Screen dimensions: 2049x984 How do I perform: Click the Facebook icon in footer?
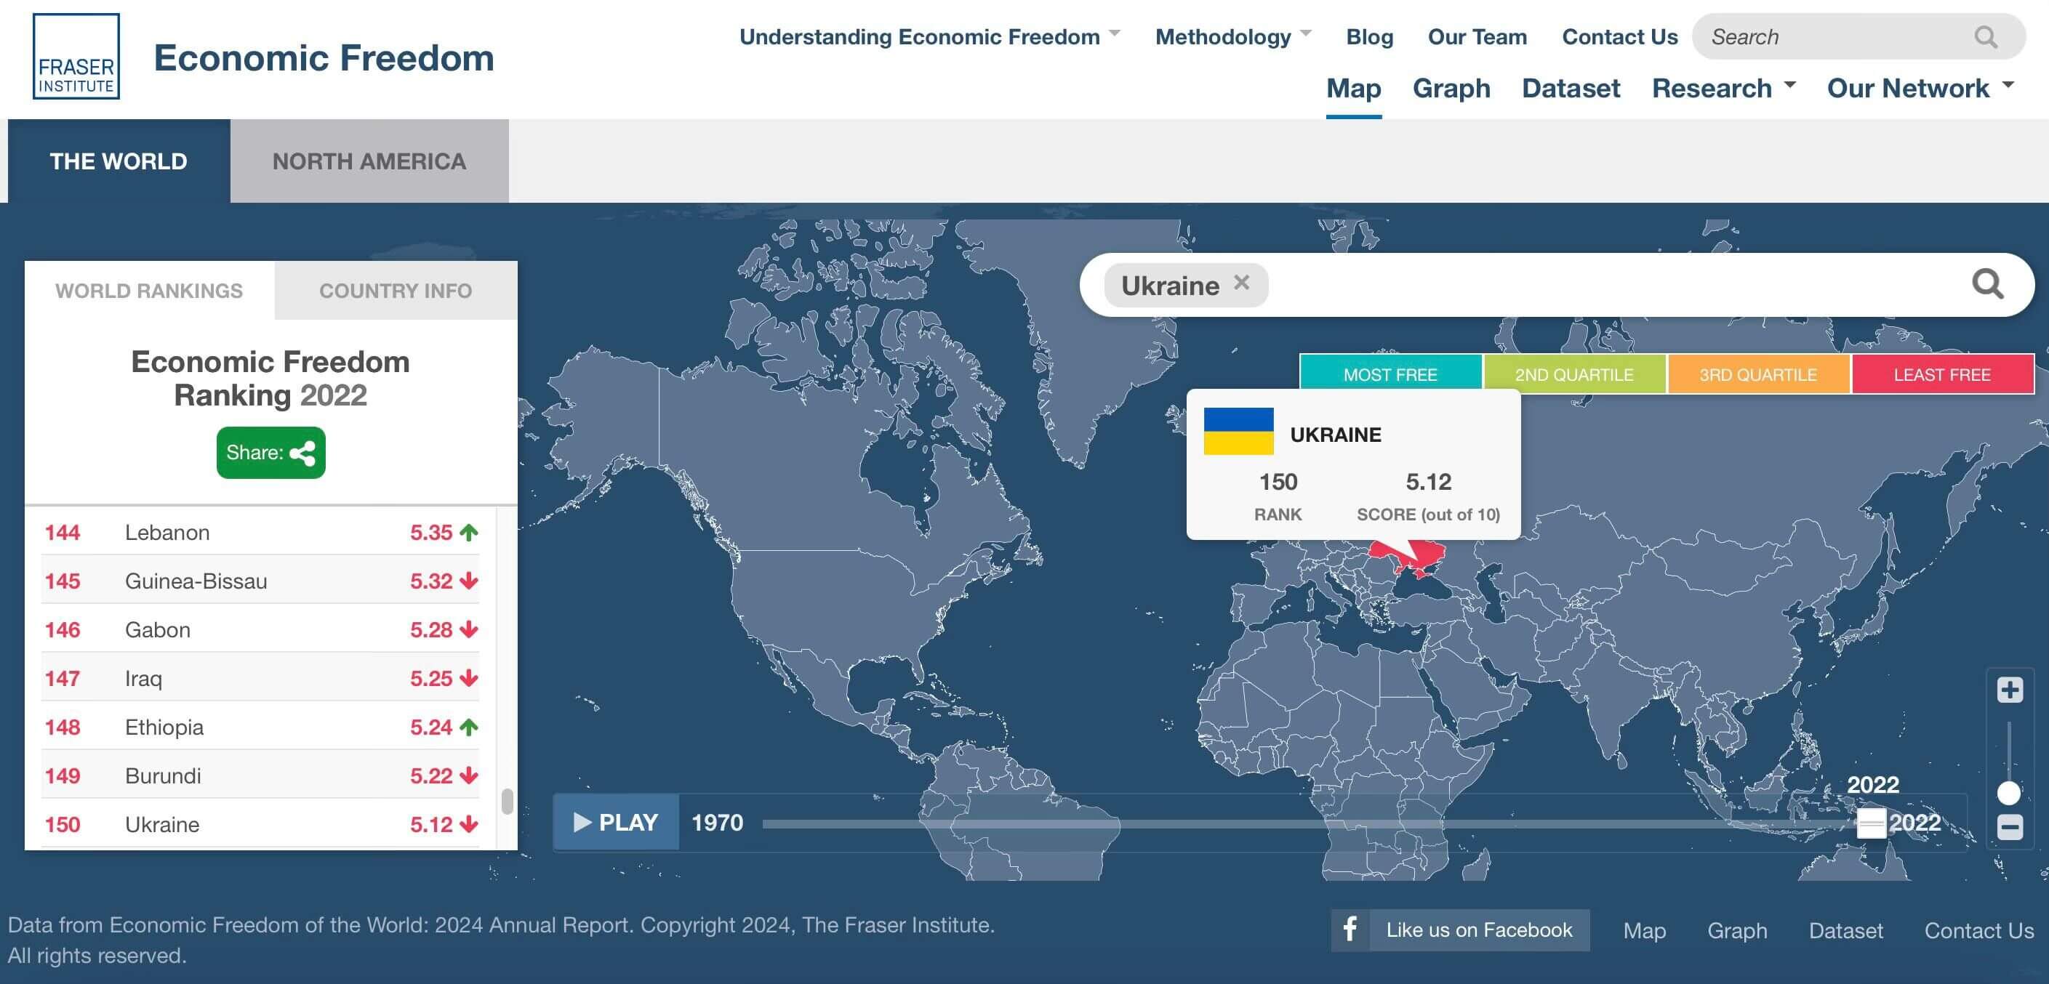click(x=1350, y=929)
